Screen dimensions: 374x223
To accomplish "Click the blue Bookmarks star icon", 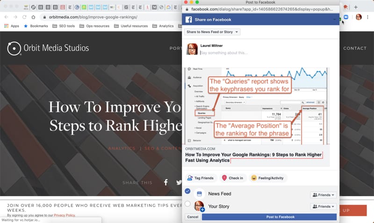I will tap(26, 26).
